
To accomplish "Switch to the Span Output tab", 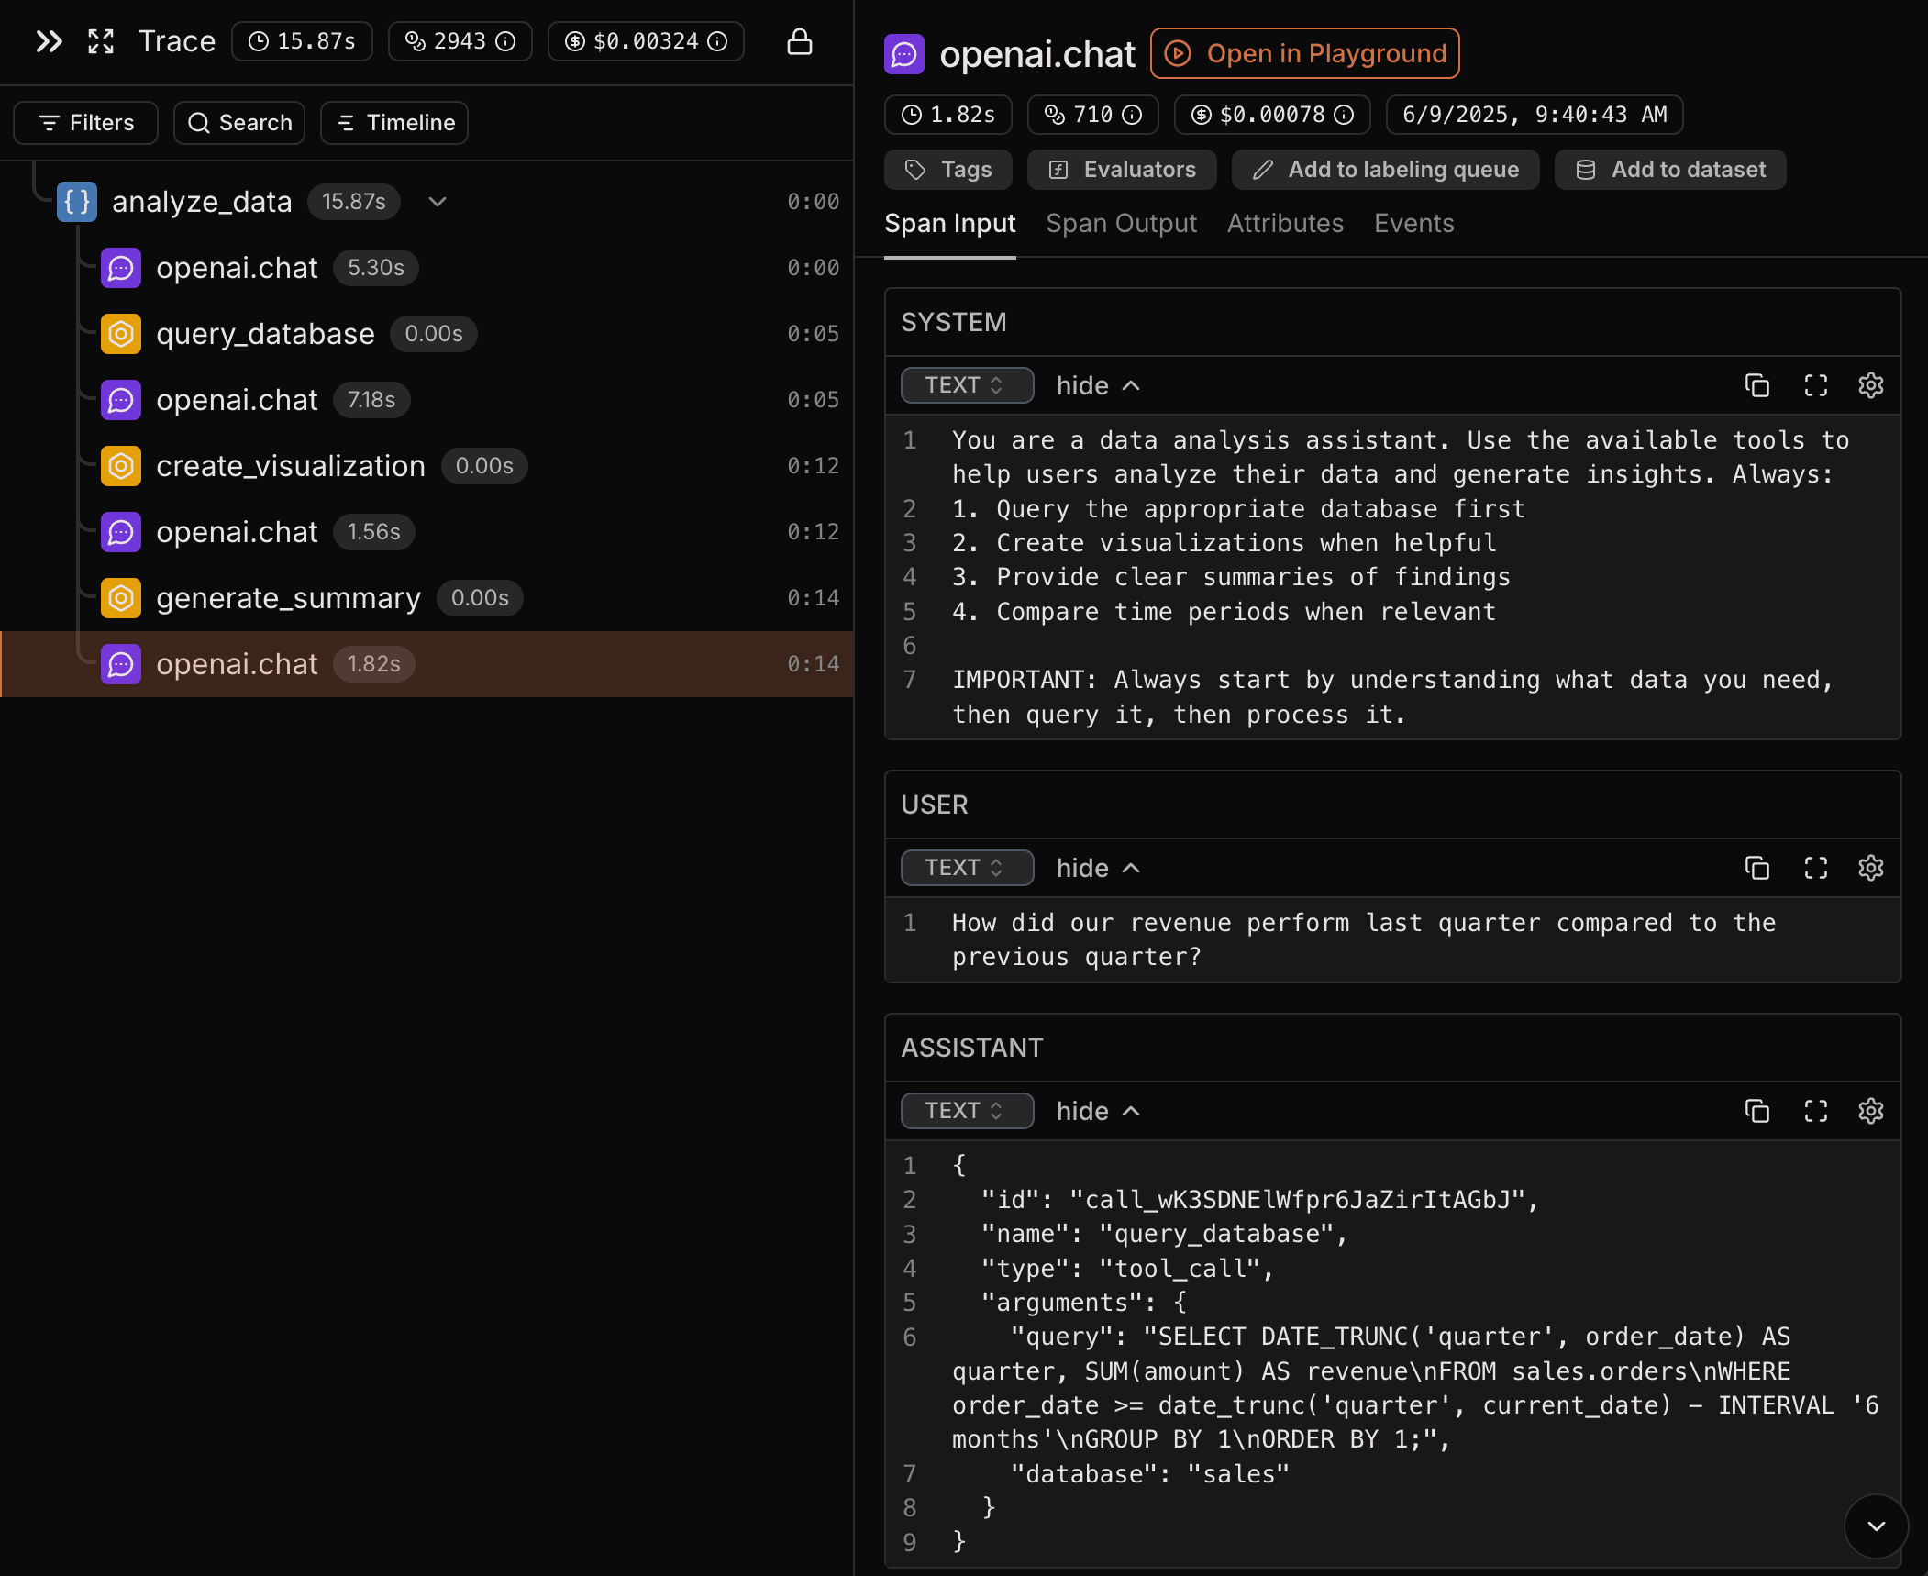I will pyautogui.click(x=1121, y=224).
